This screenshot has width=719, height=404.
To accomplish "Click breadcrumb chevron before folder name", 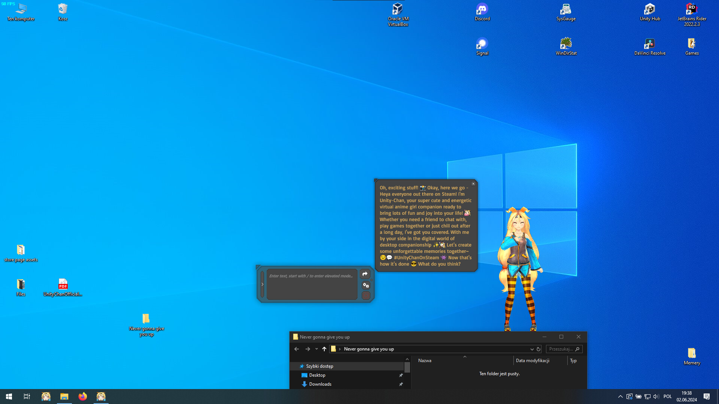I will 340,349.
